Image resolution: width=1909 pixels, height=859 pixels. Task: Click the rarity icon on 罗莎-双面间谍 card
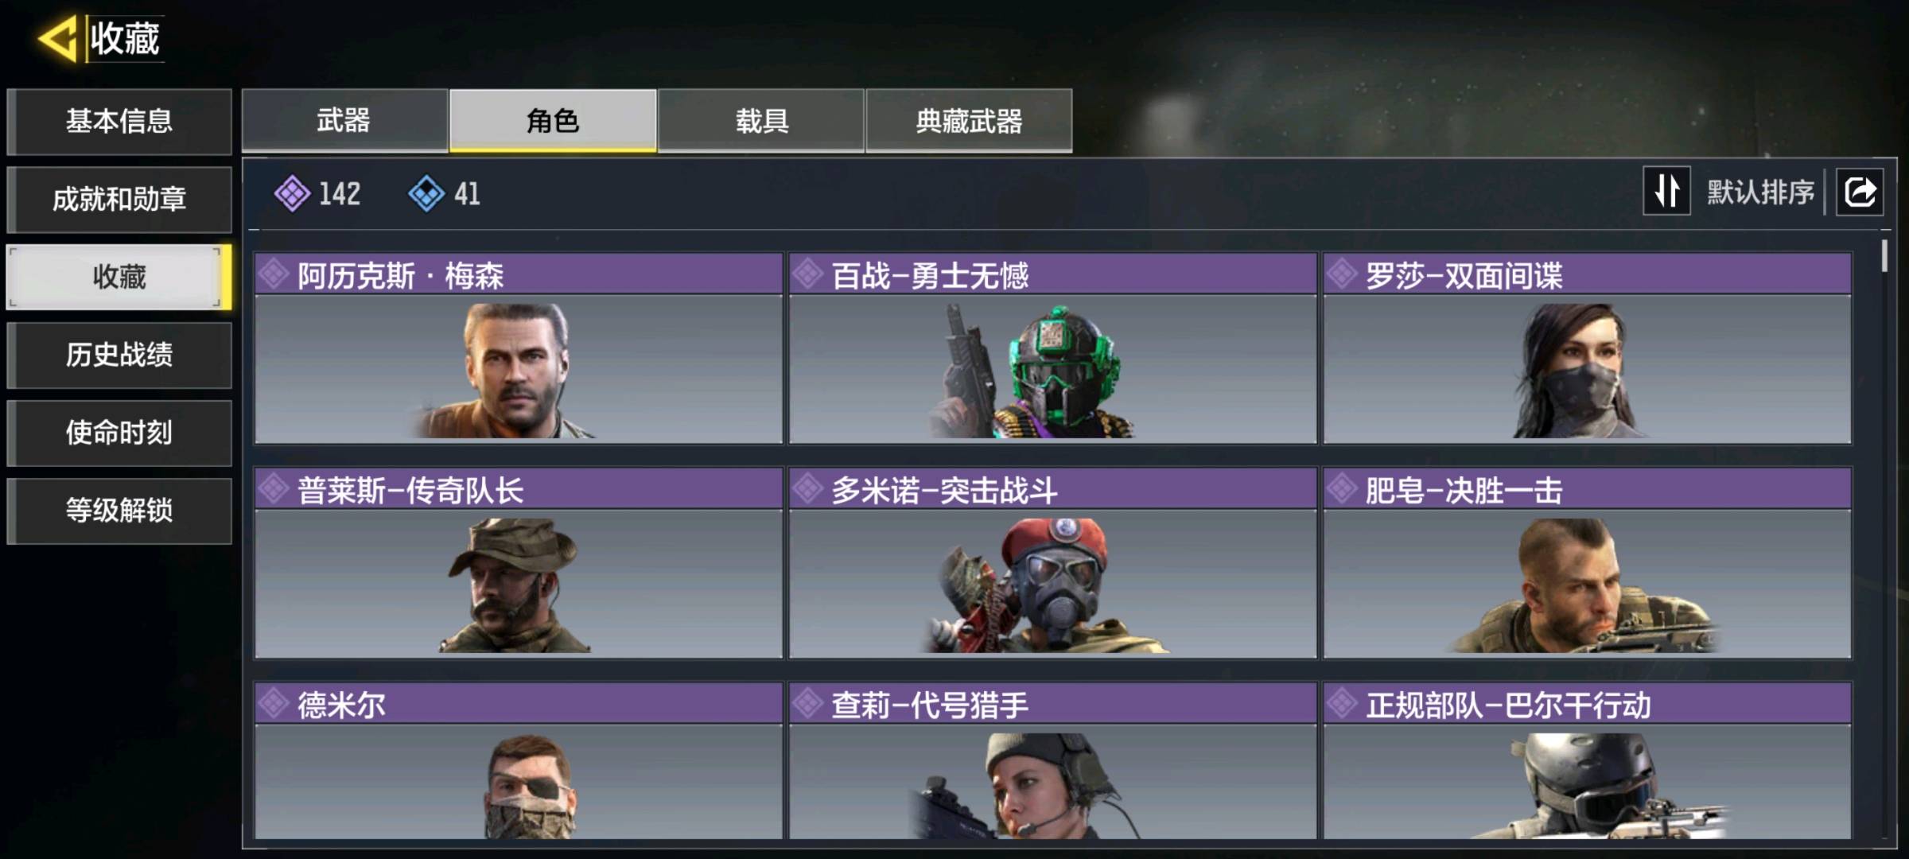coord(1342,274)
